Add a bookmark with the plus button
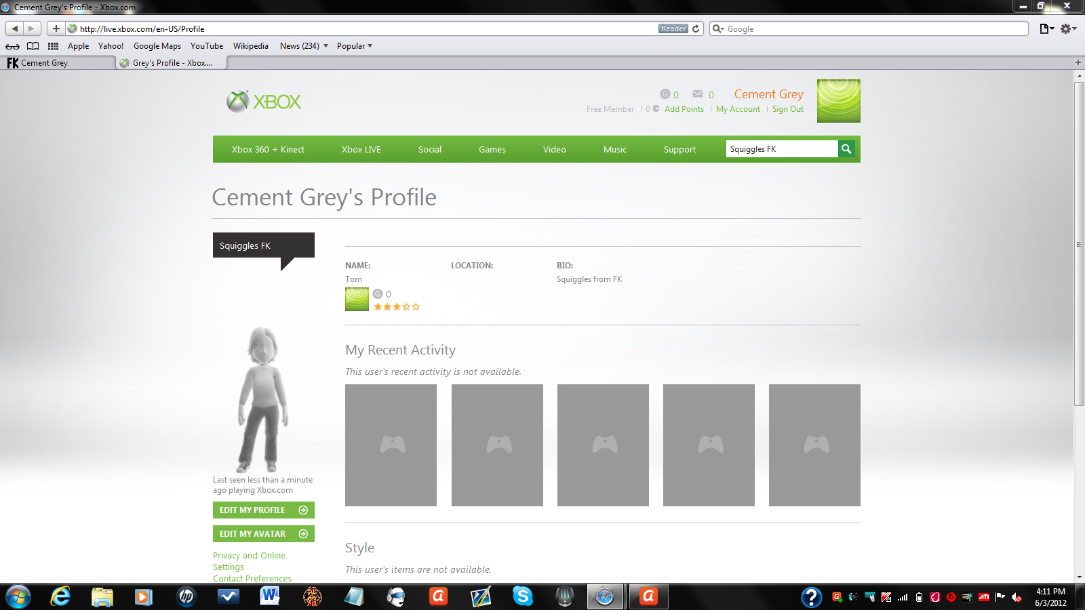 [56, 28]
